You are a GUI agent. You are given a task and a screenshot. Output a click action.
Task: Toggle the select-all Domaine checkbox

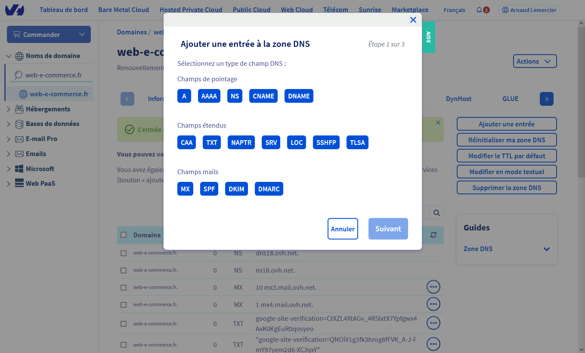pos(124,235)
